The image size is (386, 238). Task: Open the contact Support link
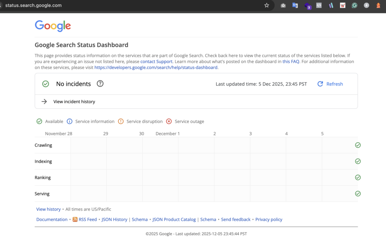156,61
